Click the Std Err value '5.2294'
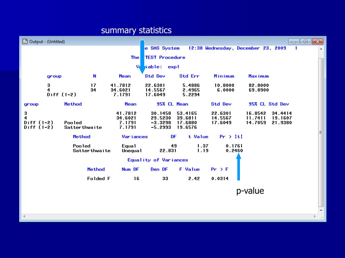This screenshot has height=258, width=345. 191,94
